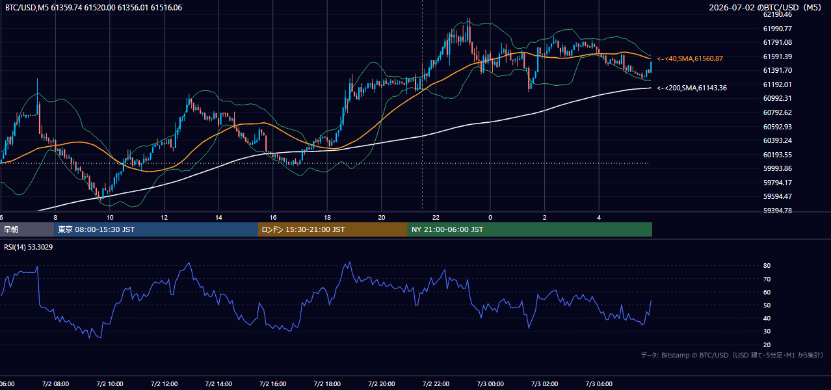Screen dimensions: 831x390
Task: Select the 59394.78 bottom price label
Action: coord(777,211)
